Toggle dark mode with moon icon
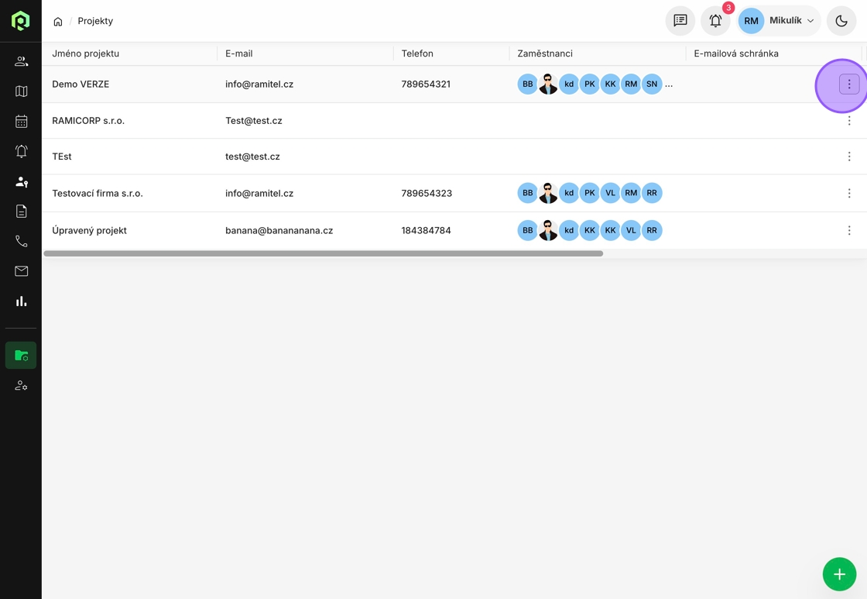Screen dimensions: 867x599 tap(841, 21)
